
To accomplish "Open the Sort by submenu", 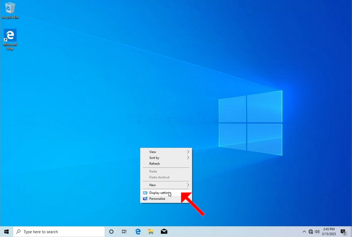I will pos(166,158).
